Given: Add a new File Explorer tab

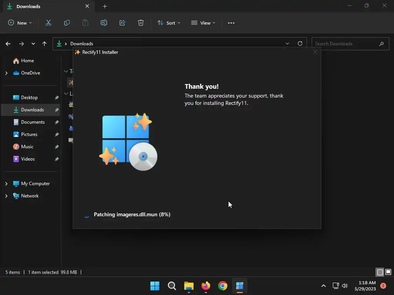Looking at the screenshot, I should tap(105, 7).
